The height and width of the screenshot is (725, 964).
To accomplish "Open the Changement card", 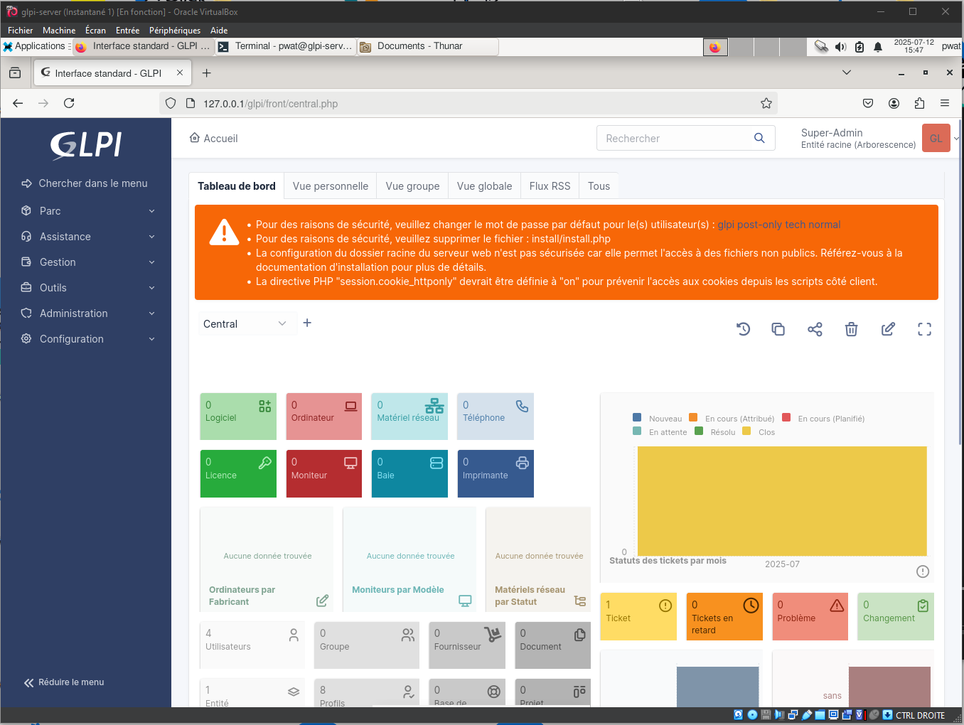I will coord(896,616).
